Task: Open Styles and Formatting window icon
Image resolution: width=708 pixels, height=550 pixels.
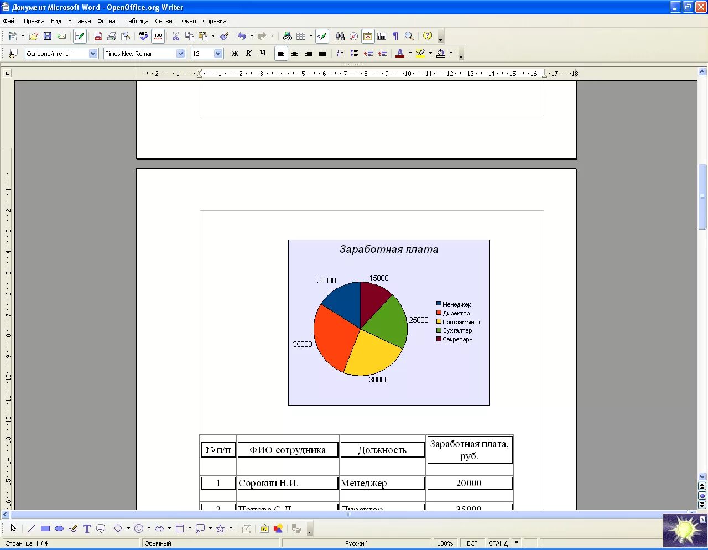Action: click(13, 54)
